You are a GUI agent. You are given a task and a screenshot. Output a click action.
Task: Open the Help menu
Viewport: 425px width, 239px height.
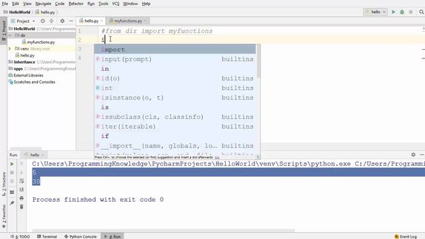pyautogui.click(x=146, y=3)
